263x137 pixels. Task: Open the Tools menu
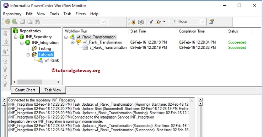(x=54, y=14)
